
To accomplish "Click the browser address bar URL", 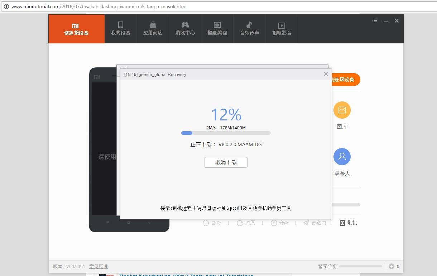I will (99, 6).
